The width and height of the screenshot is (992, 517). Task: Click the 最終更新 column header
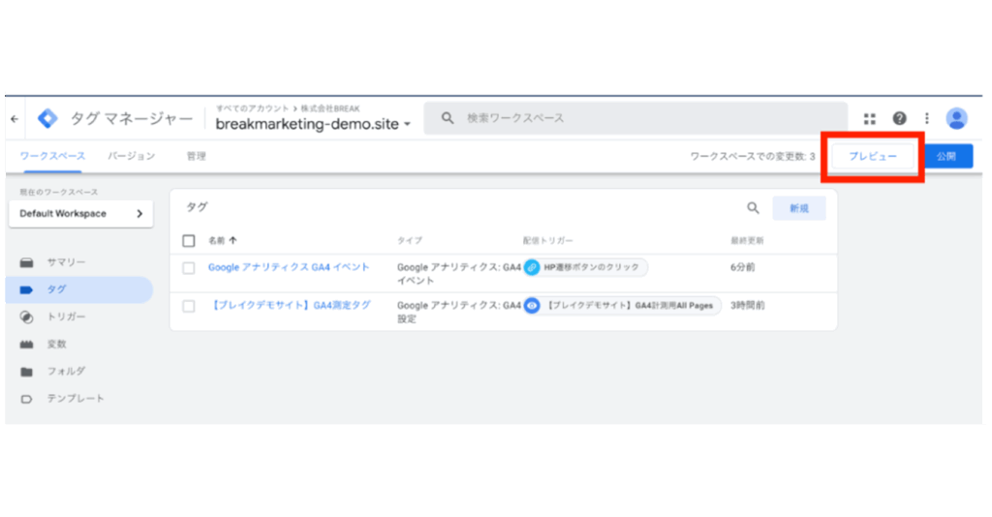point(747,241)
